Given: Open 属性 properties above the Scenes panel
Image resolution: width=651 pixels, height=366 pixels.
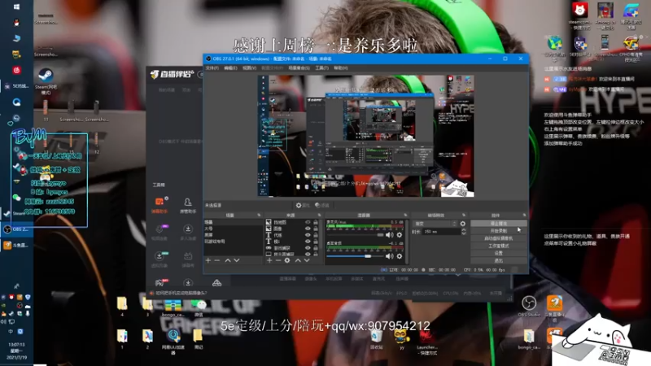Looking at the screenshot, I should tap(303, 206).
